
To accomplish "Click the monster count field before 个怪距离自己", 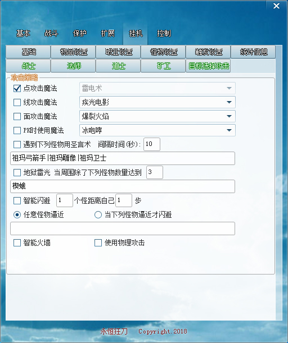I will (x=65, y=200).
